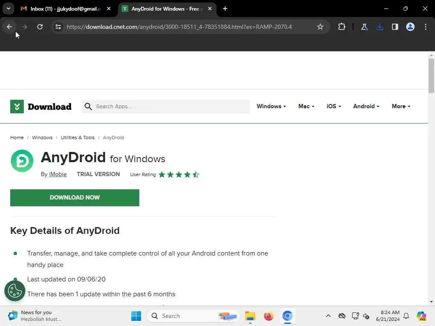
Task: Open the Extensions puzzle icon
Action: 342,27
